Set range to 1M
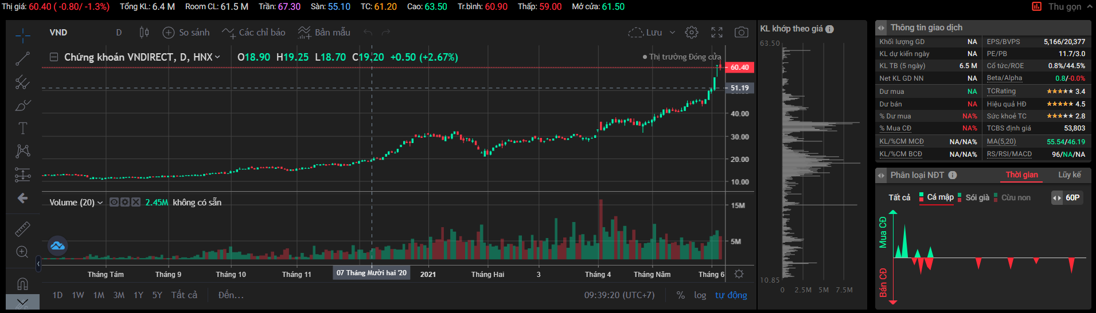 [99, 295]
